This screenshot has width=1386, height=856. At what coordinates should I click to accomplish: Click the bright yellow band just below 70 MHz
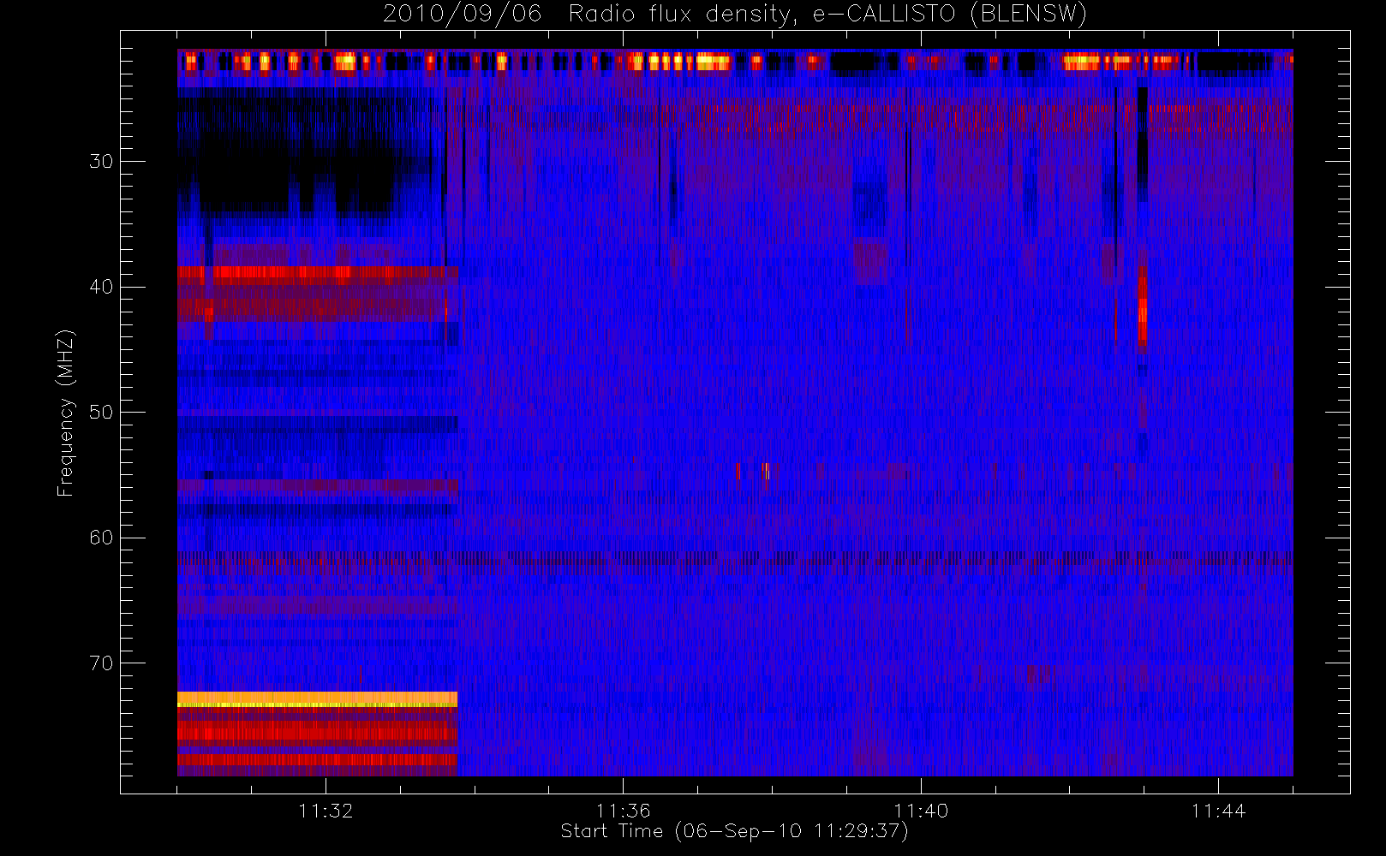click(317, 699)
